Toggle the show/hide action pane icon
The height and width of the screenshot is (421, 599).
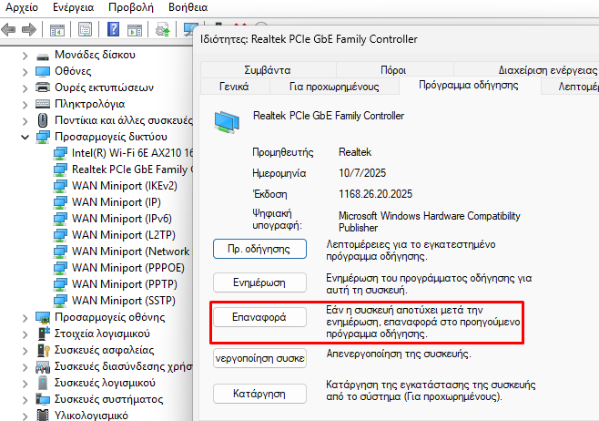pyautogui.click(x=135, y=29)
